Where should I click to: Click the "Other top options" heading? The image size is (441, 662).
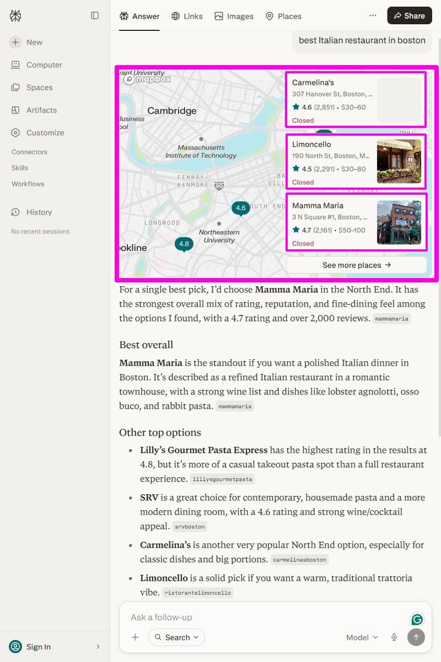pos(160,433)
